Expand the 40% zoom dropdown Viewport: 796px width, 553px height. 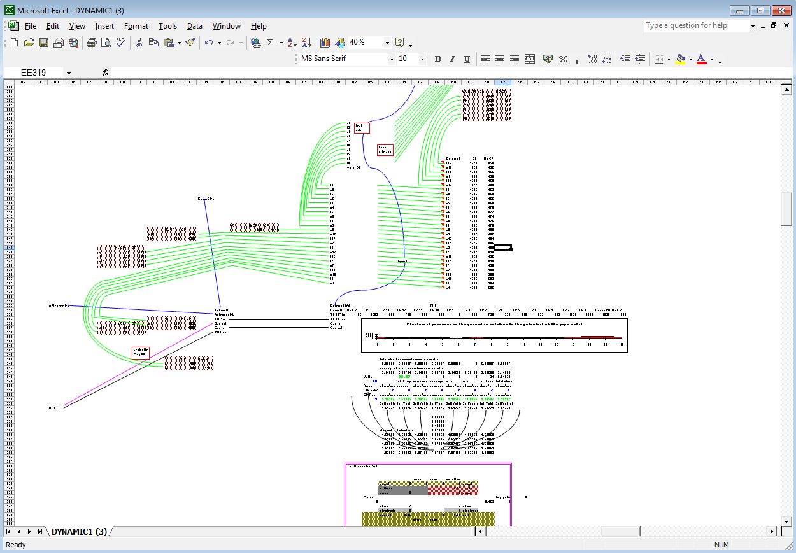point(387,43)
